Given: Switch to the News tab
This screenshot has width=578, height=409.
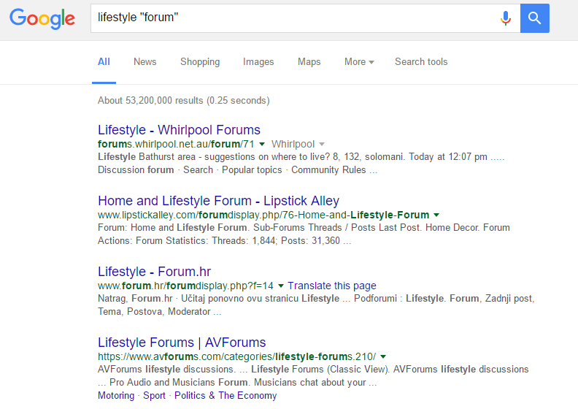Looking at the screenshot, I should click(x=145, y=61).
